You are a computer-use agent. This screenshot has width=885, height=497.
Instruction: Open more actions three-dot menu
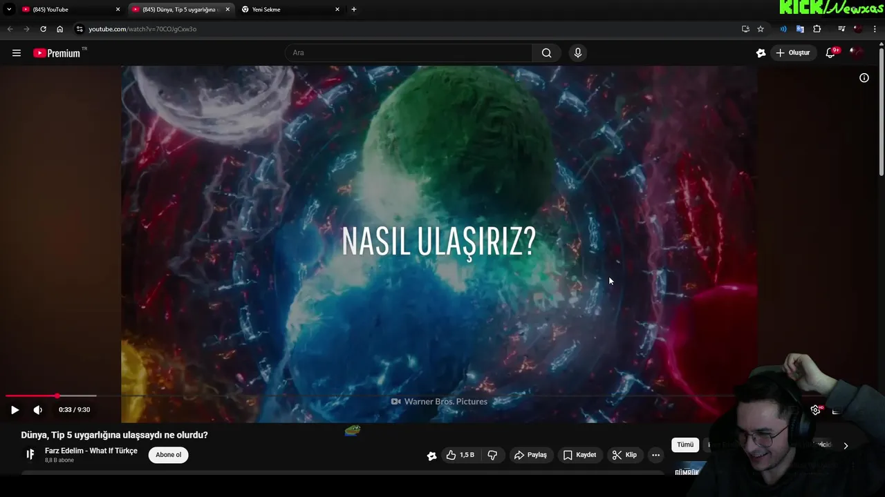[655, 455]
